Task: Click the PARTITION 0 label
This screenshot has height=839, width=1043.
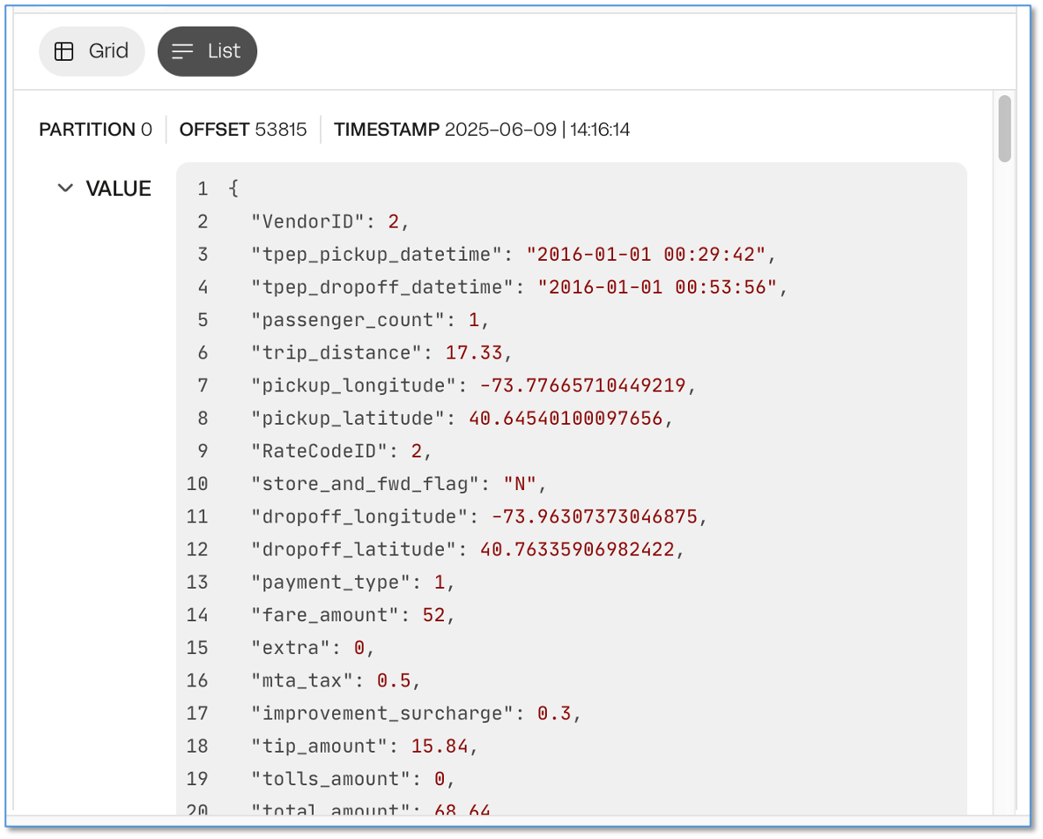Action: tap(95, 129)
